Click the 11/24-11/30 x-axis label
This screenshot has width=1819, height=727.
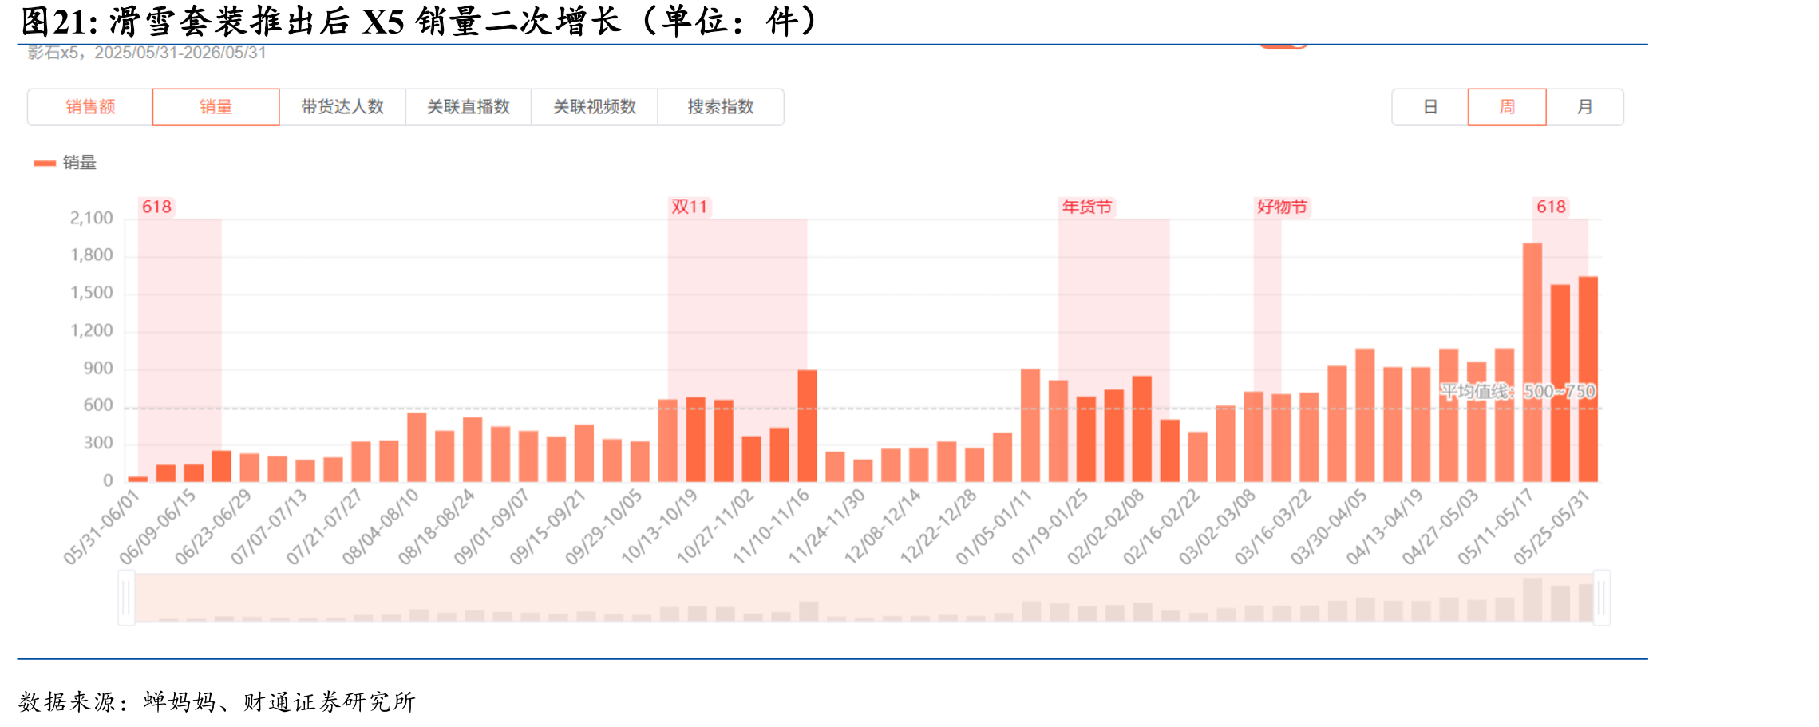827,527
